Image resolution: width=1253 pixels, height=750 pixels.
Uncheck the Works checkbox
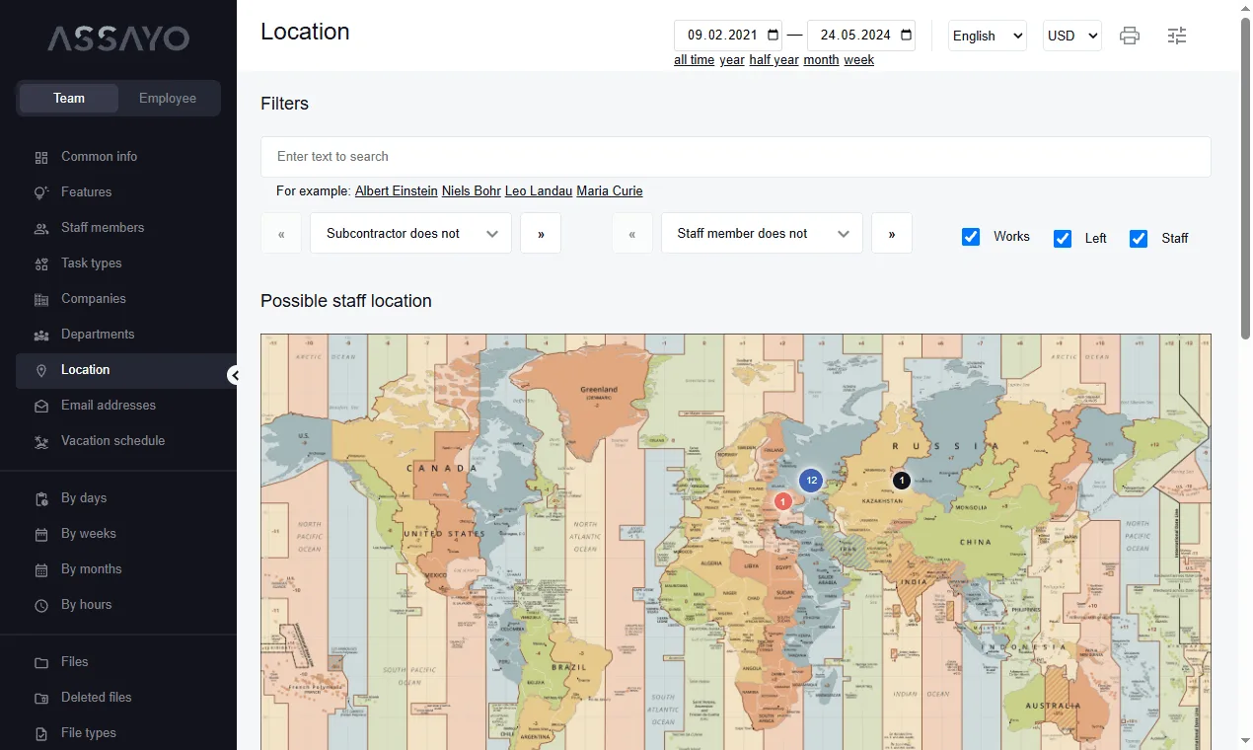coord(971,237)
